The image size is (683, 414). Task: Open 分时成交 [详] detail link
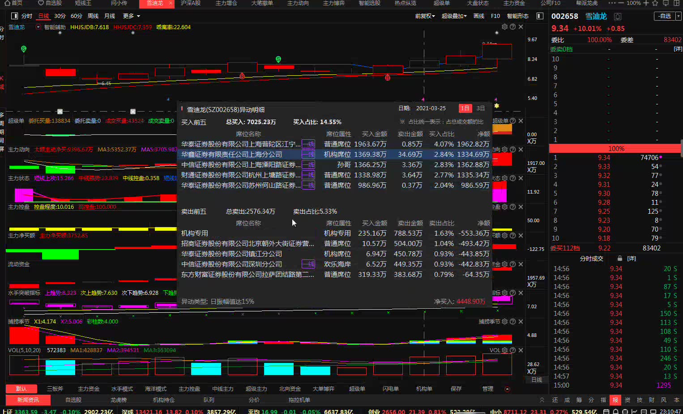click(x=632, y=259)
